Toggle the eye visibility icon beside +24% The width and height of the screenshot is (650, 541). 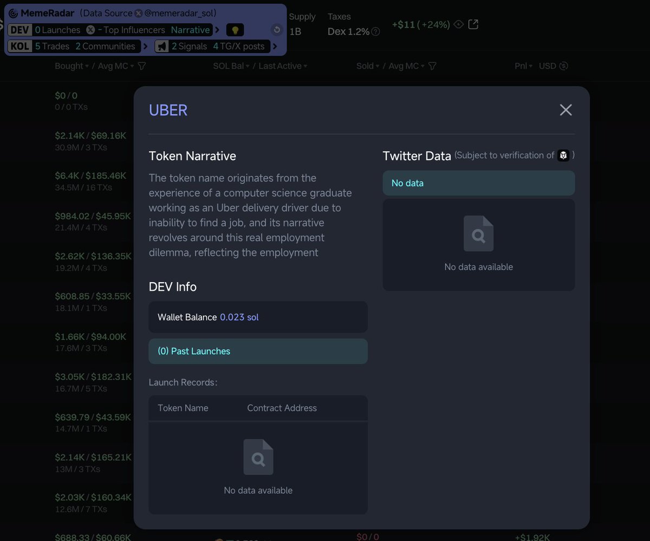pyautogui.click(x=458, y=24)
